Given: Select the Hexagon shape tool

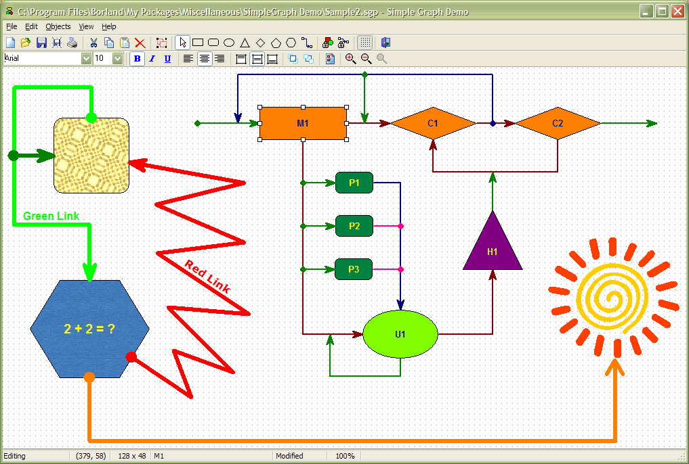Looking at the screenshot, I should click(x=291, y=43).
